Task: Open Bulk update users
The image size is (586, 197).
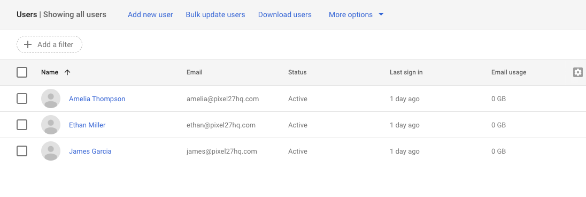Action: click(215, 14)
